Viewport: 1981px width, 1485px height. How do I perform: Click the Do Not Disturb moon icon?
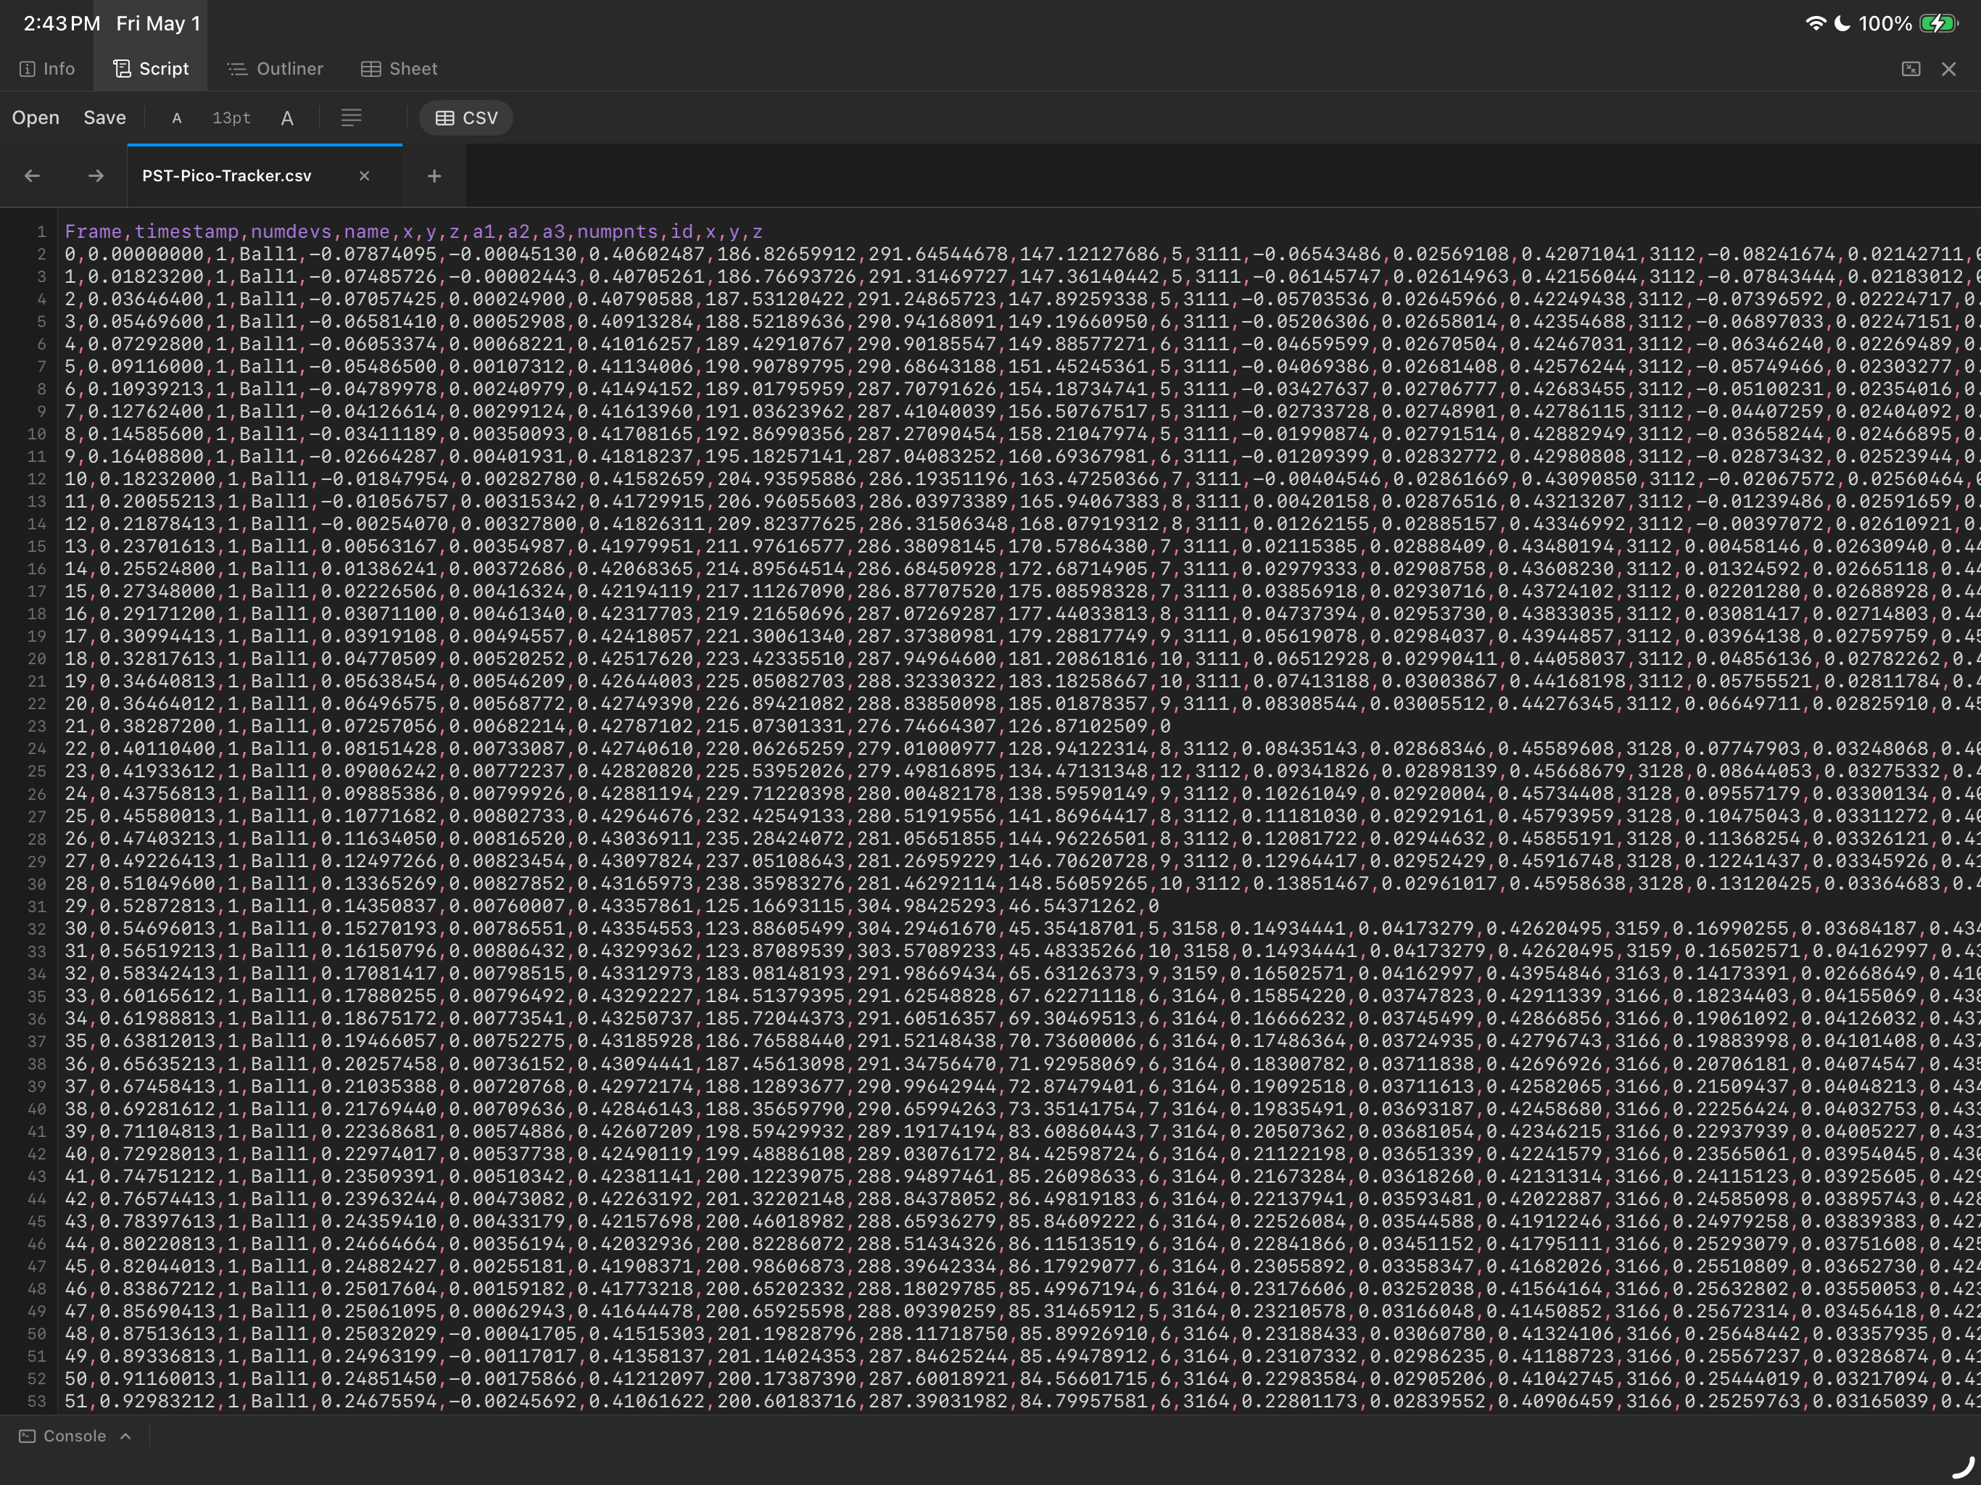pos(1843,23)
